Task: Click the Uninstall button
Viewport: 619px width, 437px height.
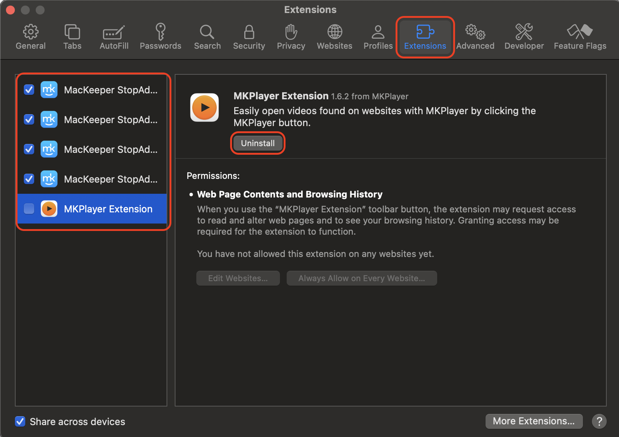Action: coord(258,143)
